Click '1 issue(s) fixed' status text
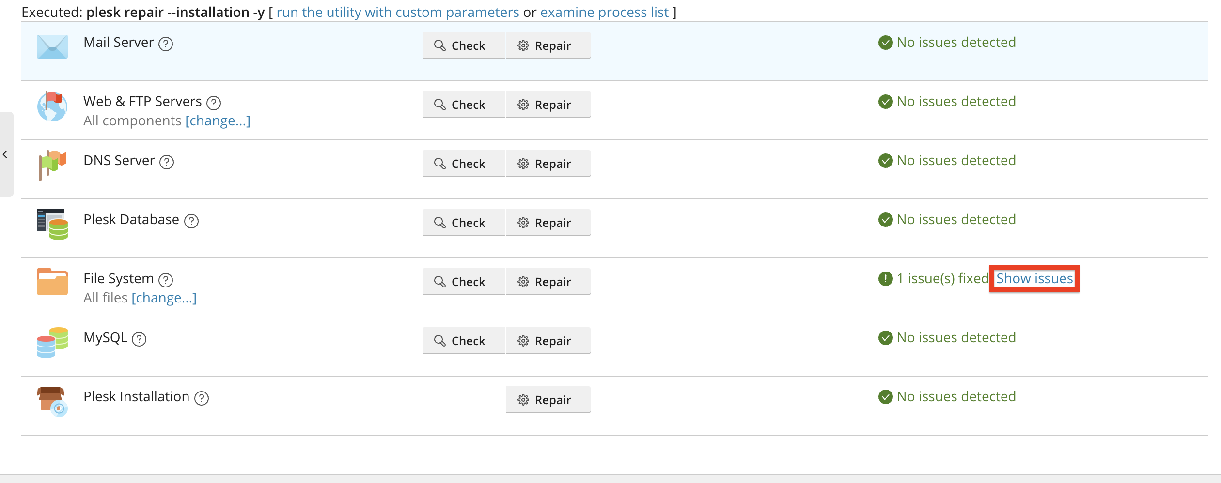Viewport: 1221px width, 483px height. click(x=942, y=278)
